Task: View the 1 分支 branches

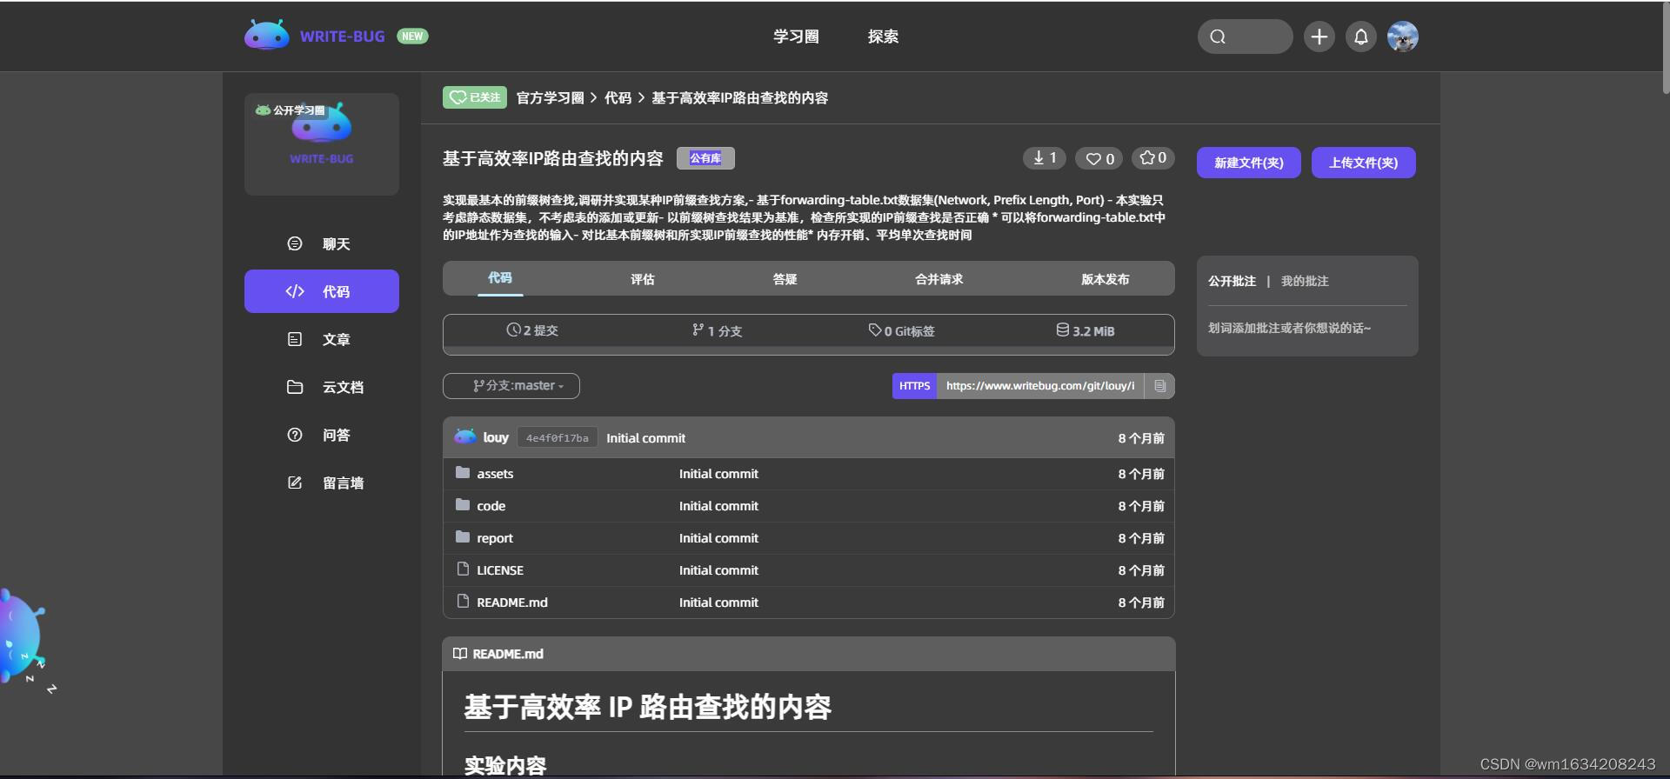Action: pos(717,330)
